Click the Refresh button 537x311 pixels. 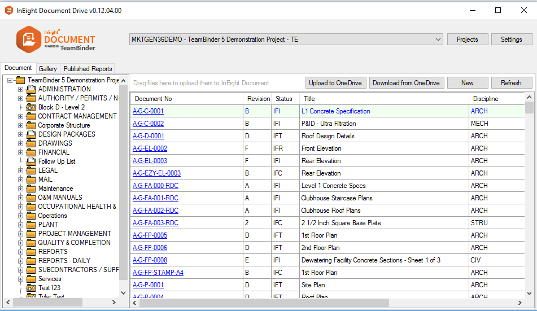tap(511, 83)
